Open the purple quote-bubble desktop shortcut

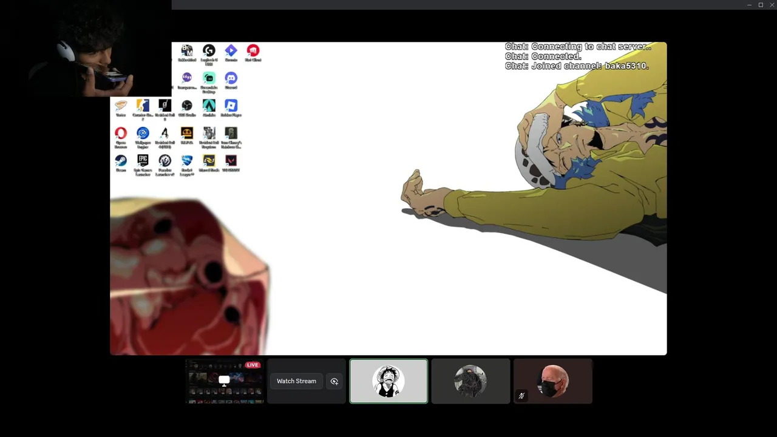coord(187,81)
